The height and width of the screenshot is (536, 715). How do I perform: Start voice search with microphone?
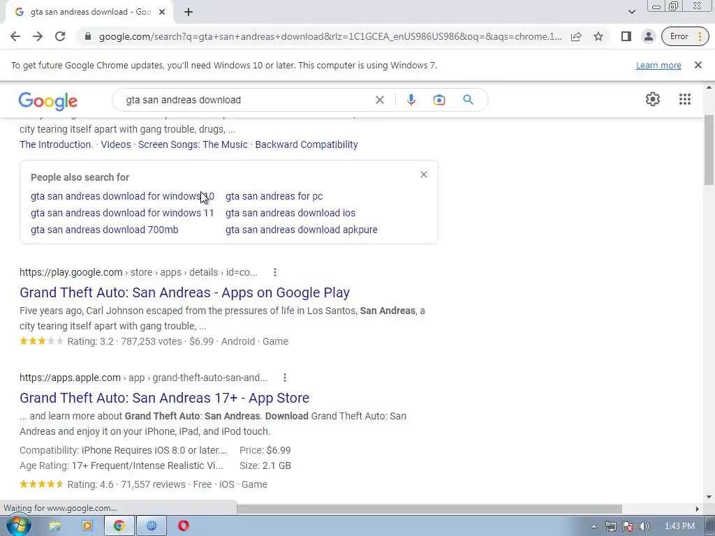(x=411, y=100)
